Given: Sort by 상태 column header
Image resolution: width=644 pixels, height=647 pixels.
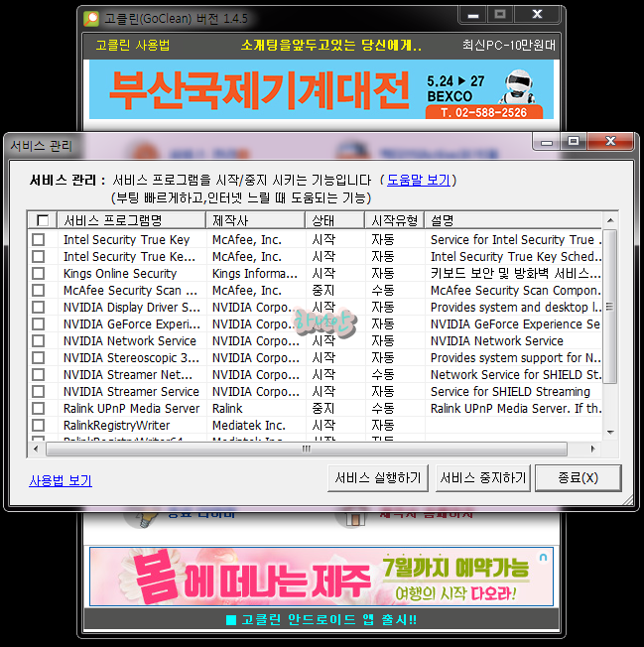Looking at the screenshot, I should click(x=335, y=220).
